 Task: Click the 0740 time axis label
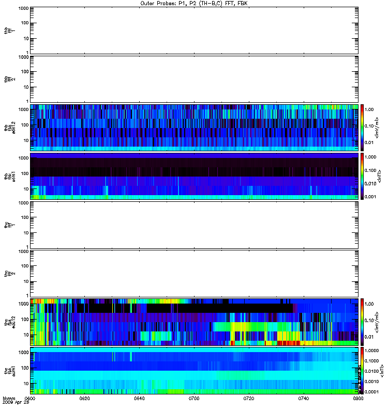pyautogui.click(x=304, y=399)
